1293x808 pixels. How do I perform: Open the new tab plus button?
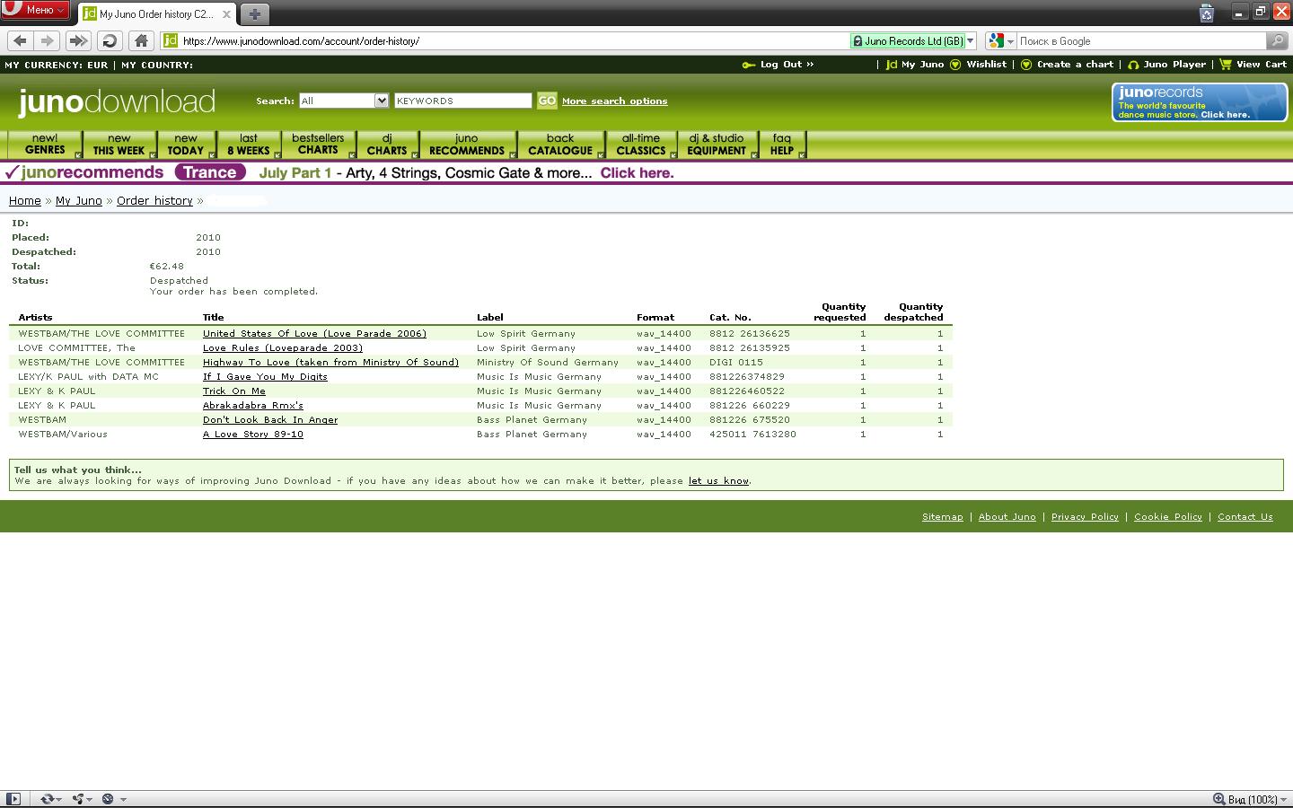click(254, 13)
